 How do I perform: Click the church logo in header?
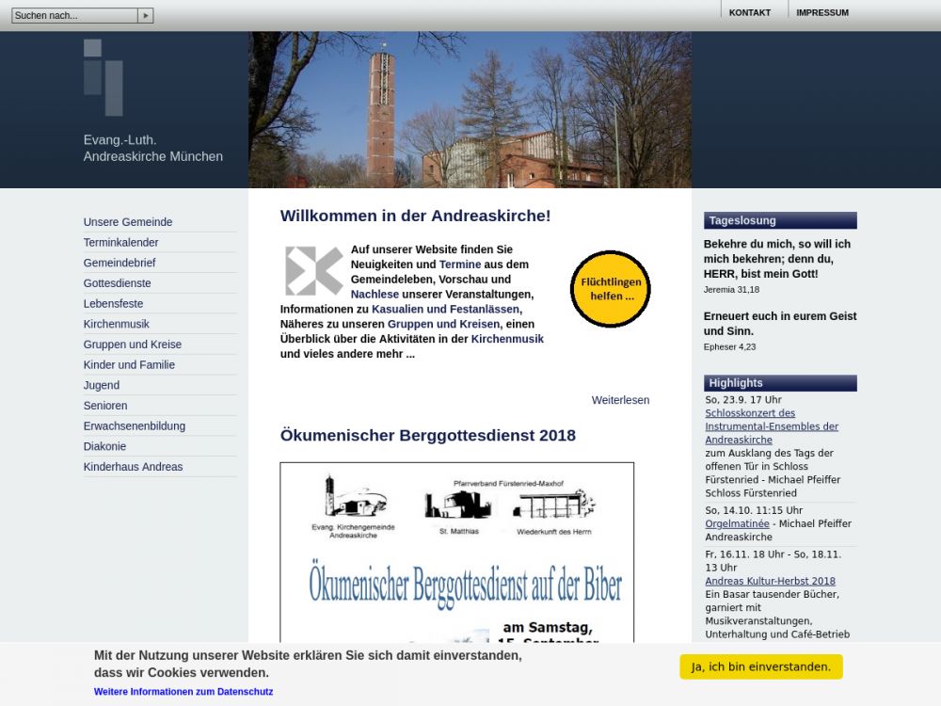pyautogui.click(x=104, y=77)
